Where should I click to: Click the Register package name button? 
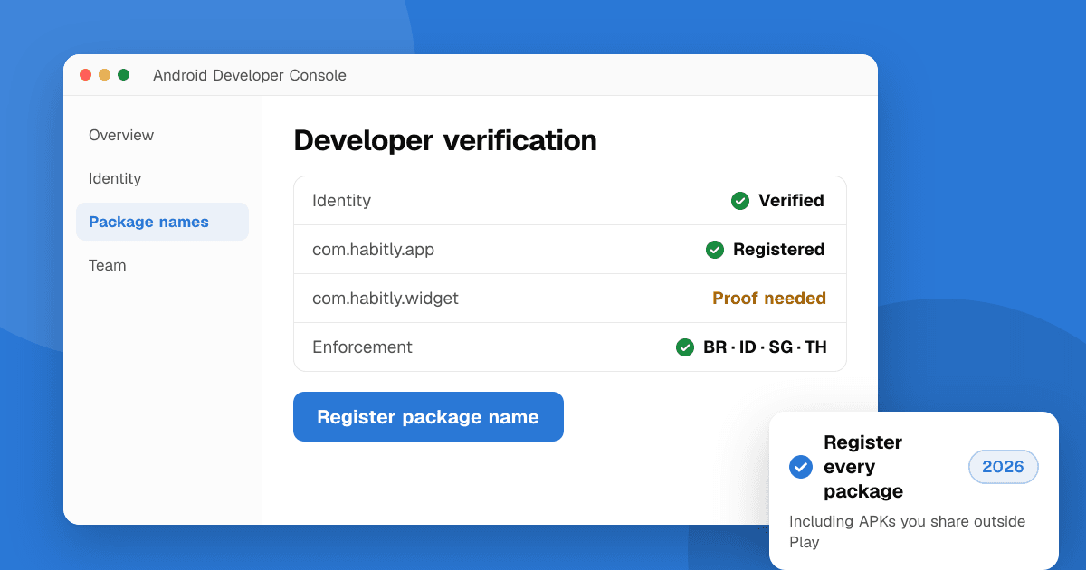[x=428, y=417]
